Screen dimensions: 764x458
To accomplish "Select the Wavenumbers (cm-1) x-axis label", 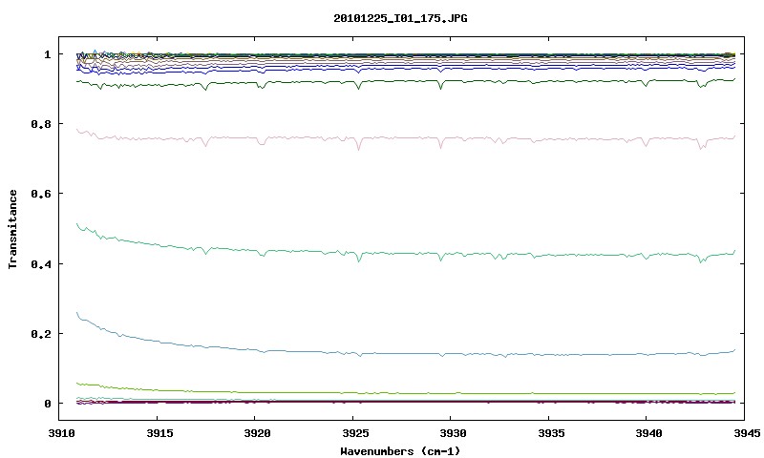I will pos(400,451).
